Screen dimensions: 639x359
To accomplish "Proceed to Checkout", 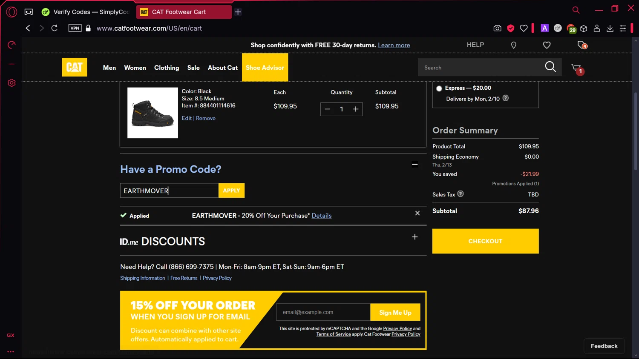I will [486, 241].
